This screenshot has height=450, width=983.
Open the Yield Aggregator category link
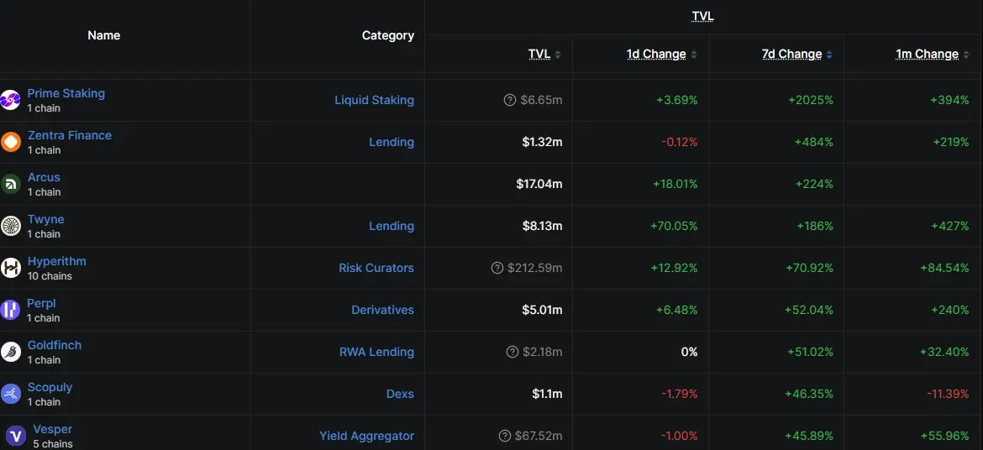pyautogui.click(x=367, y=437)
